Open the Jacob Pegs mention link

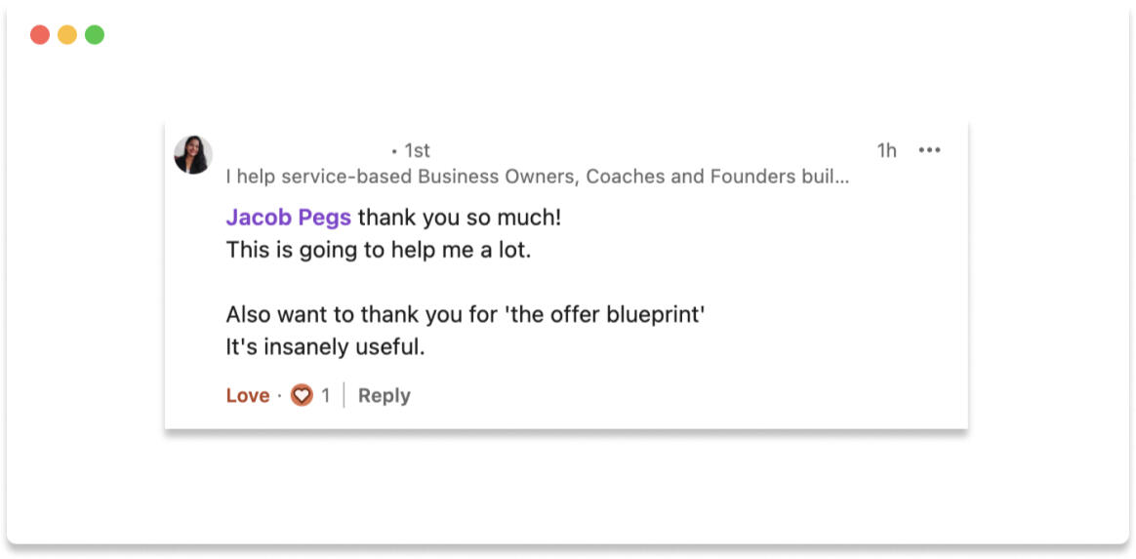point(288,218)
